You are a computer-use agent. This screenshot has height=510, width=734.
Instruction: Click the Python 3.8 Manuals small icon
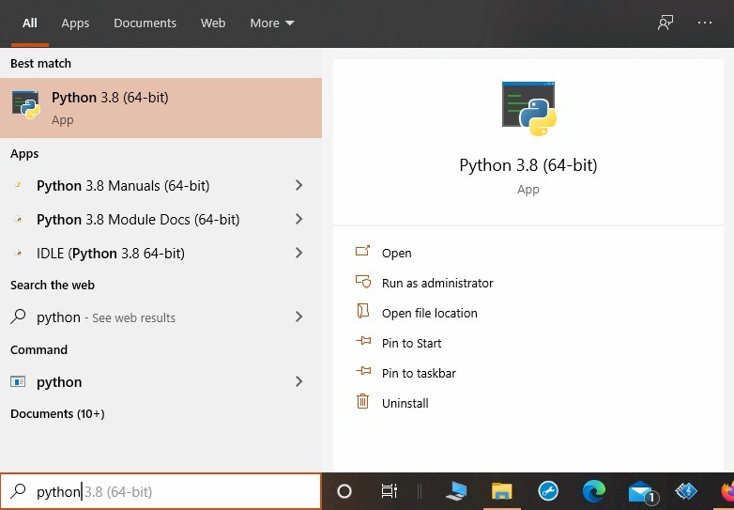point(18,185)
